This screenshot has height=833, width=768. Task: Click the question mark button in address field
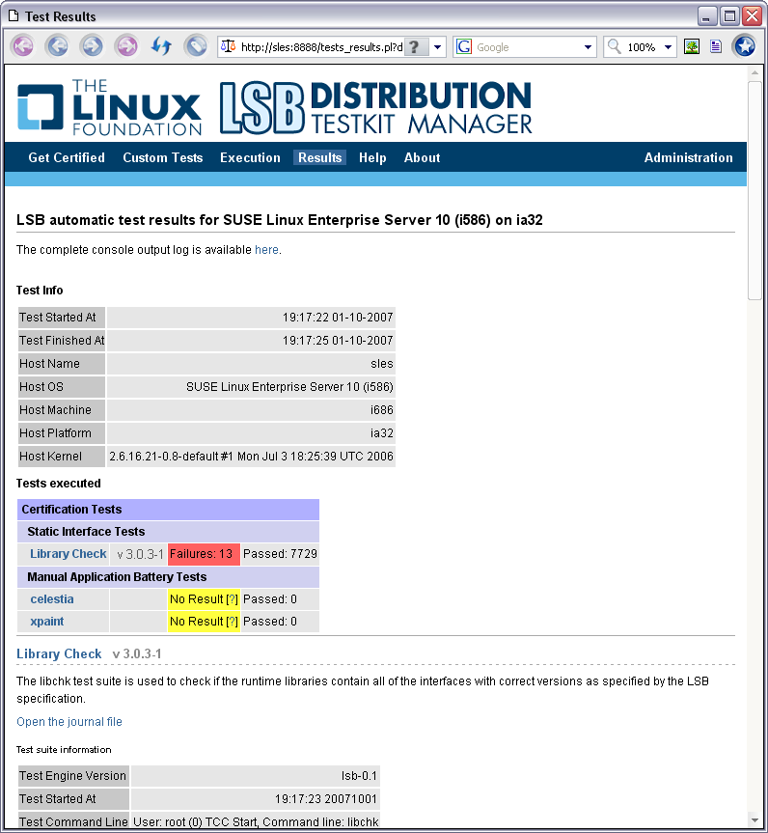(x=415, y=47)
